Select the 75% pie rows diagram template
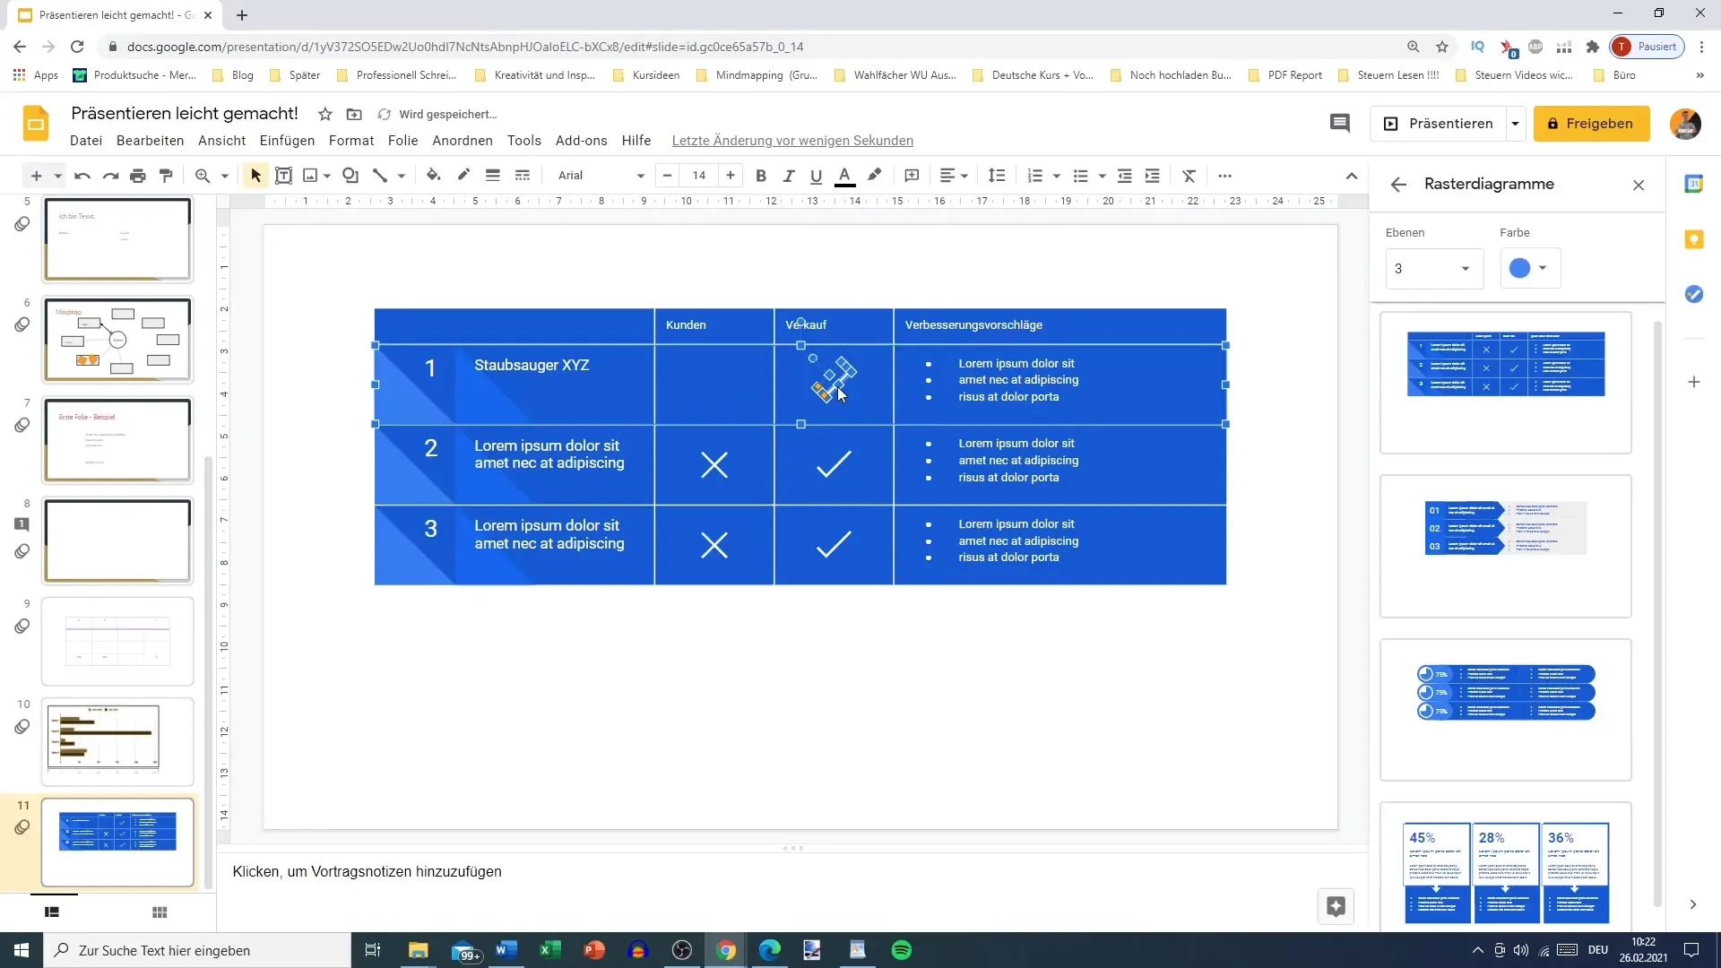Image resolution: width=1721 pixels, height=968 pixels. click(1505, 709)
